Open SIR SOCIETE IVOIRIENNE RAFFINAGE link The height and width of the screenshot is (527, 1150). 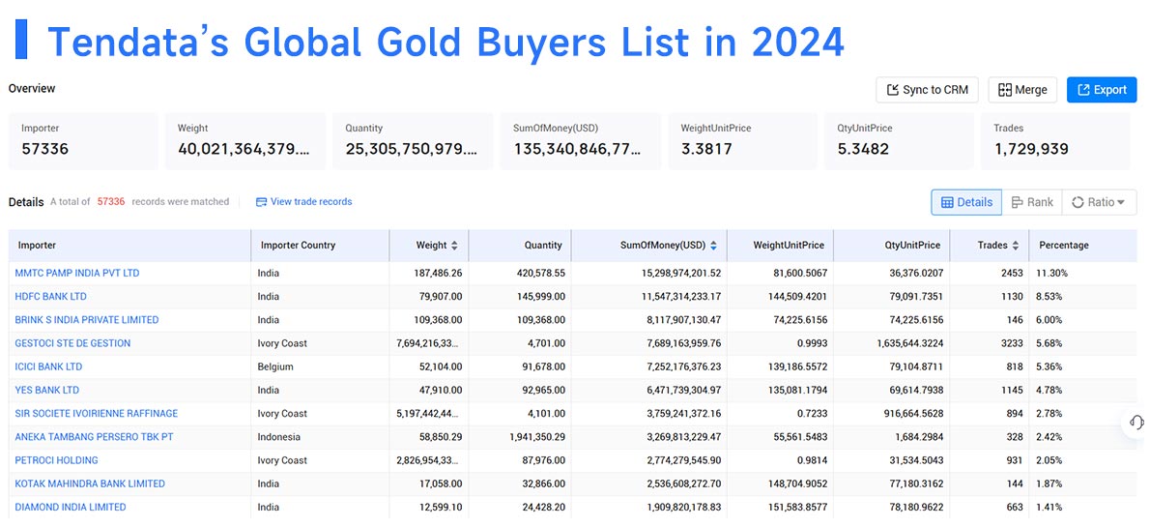pyautogui.click(x=96, y=414)
